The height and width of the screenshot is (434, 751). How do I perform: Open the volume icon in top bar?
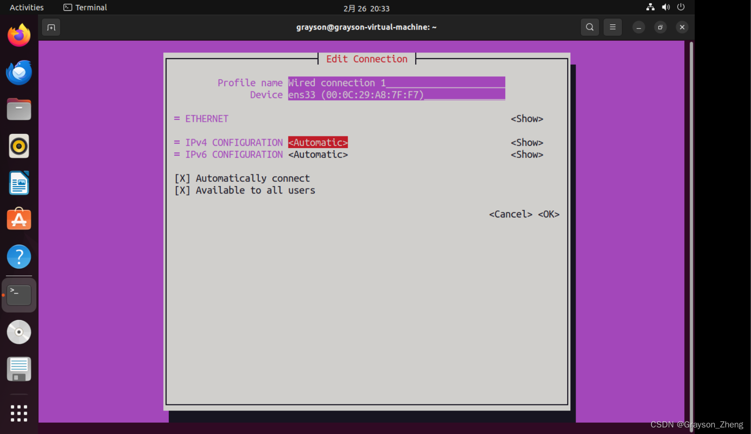666,7
